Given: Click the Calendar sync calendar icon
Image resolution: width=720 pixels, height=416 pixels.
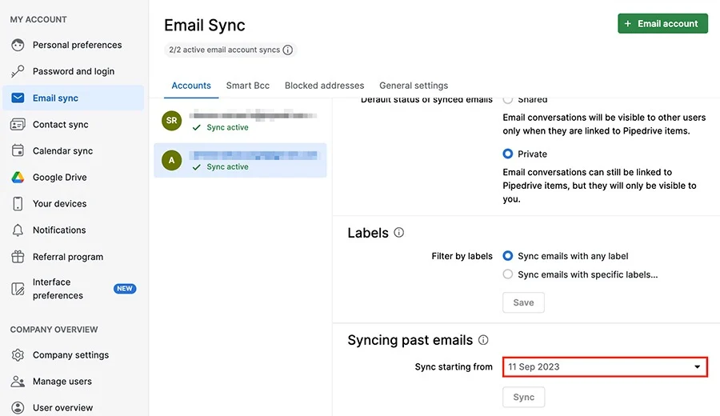Looking at the screenshot, I should point(18,150).
